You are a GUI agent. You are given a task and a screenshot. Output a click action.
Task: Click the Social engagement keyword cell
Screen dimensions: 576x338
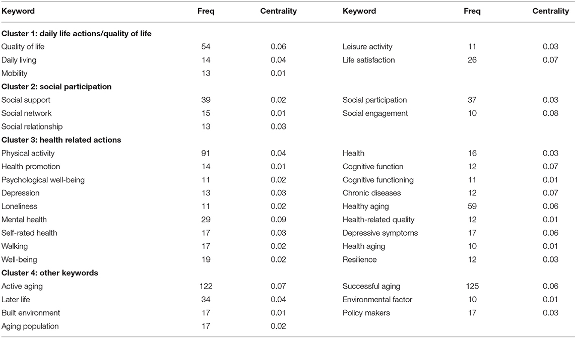point(375,113)
